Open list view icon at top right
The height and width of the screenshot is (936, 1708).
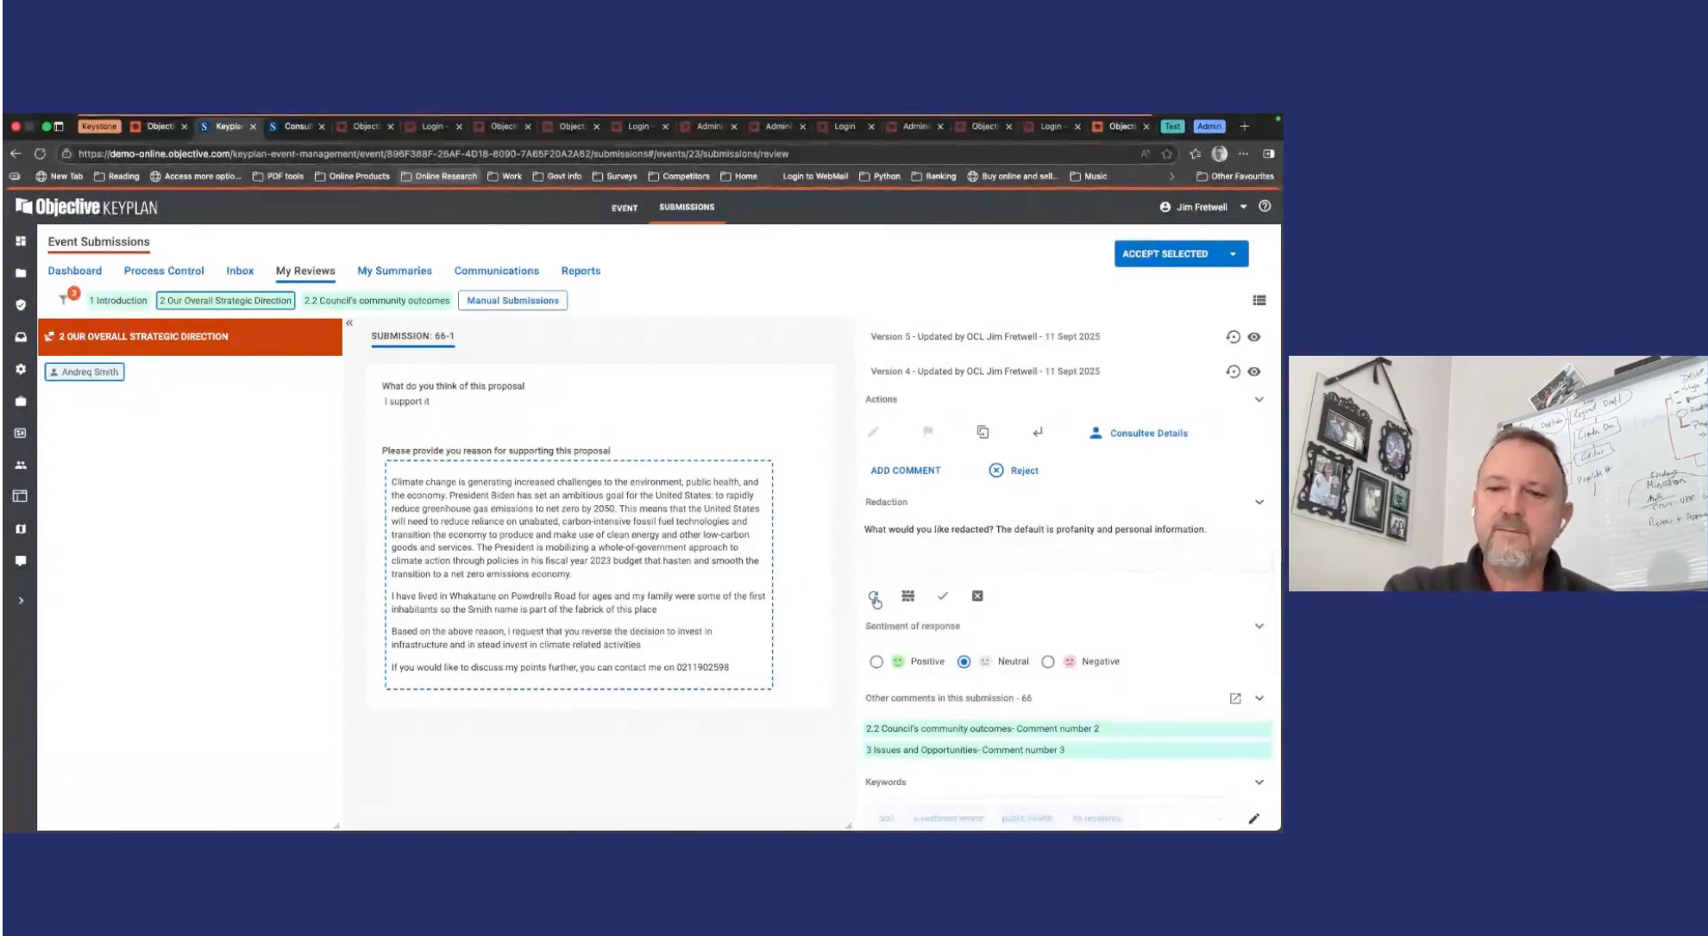1259,300
